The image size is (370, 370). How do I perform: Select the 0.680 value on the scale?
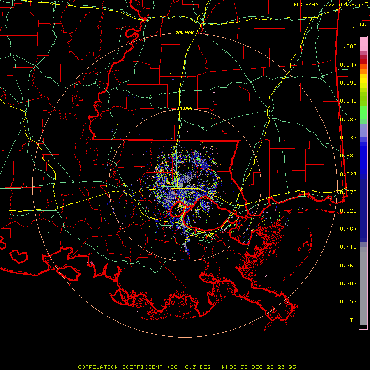(348, 156)
